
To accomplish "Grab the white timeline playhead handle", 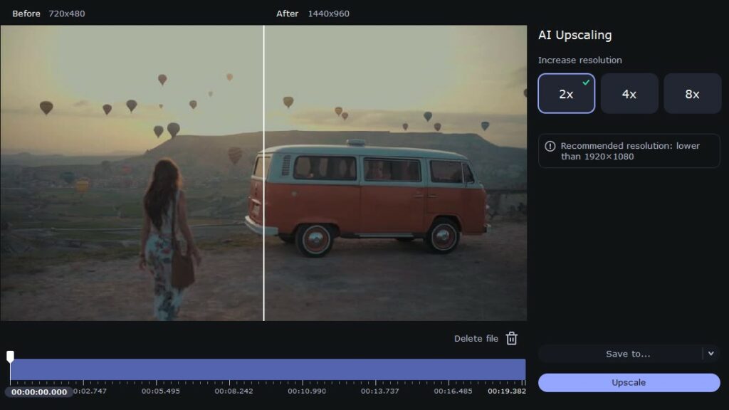I will coord(10,356).
